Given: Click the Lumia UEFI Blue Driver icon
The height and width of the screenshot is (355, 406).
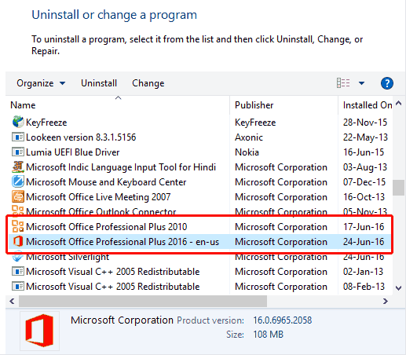Looking at the screenshot, I should coord(18,152).
